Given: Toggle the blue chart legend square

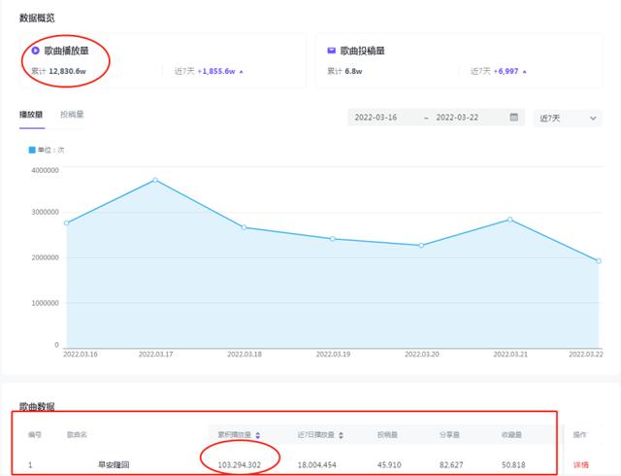Looking at the screenshot, I should (x=32, y=150).
